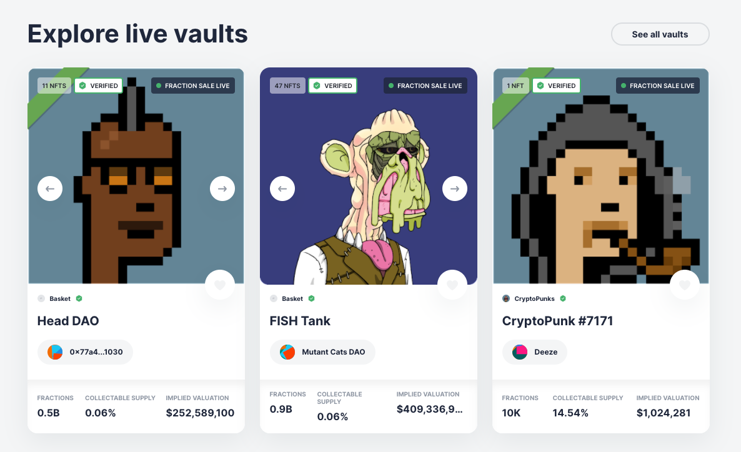Click the CryptoPunks collection avatar icon
This screenshot has height=452, width=741.
[x=506, y=298]
